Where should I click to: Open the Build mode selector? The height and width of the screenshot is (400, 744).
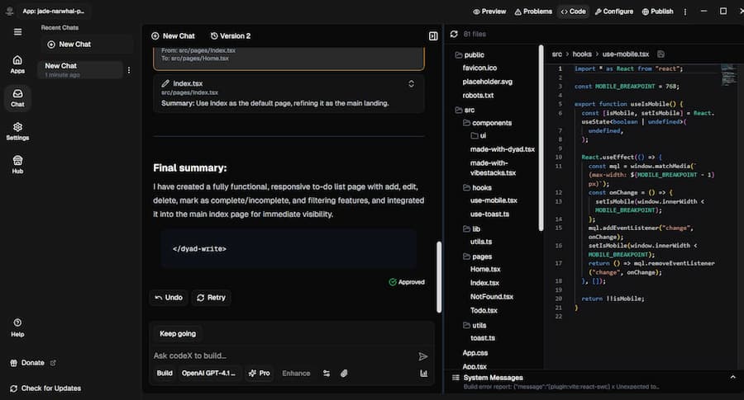click(x=165, y=374)
